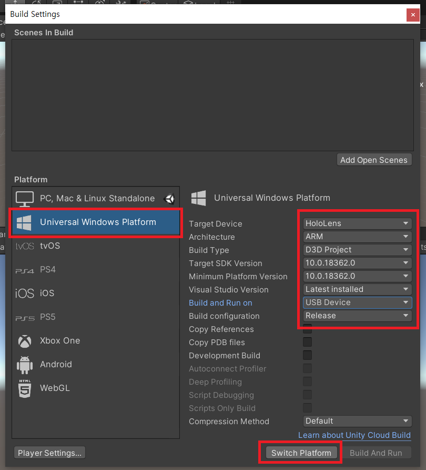
Task: Pick Android platform
Action: point(96,364)
